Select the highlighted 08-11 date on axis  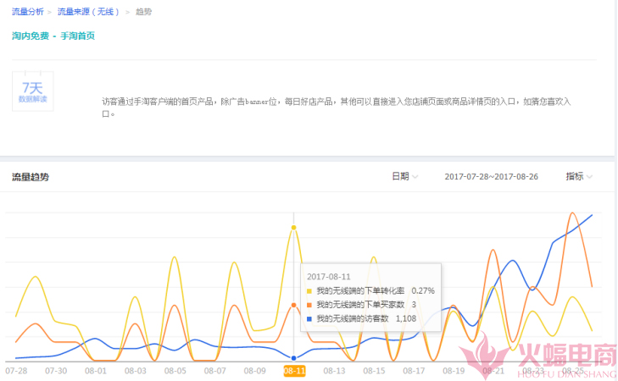(x=294, y=371)
